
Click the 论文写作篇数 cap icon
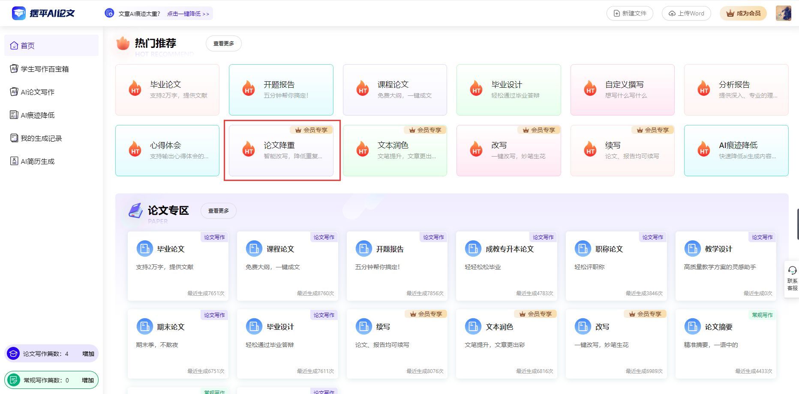click(x=13, y=354)
